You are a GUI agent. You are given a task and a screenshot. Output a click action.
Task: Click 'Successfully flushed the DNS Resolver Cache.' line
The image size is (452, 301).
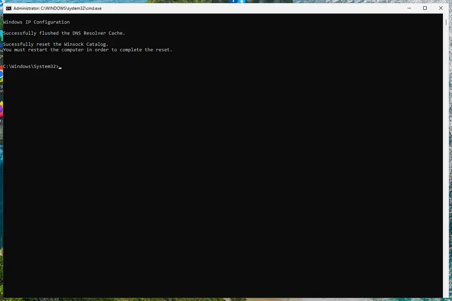point(64,33)
